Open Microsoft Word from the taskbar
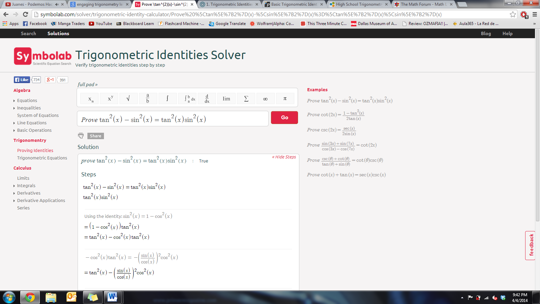The width and height of the screenshot is (540, 304). (112, 297)
